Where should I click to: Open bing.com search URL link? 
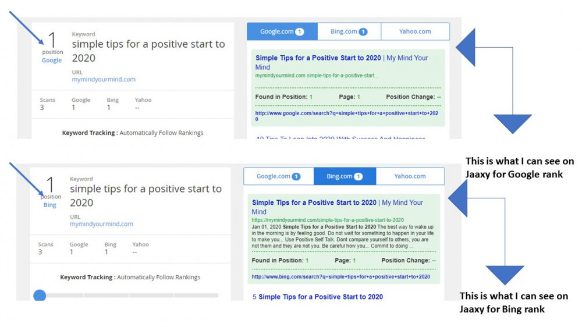point(340,276)
